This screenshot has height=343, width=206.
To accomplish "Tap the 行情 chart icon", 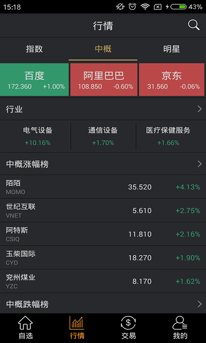I will pos(77,323).
